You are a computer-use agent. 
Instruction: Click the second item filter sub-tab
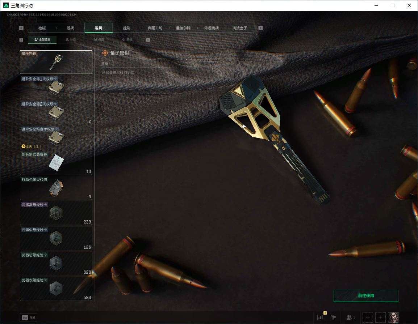(71, 40)
